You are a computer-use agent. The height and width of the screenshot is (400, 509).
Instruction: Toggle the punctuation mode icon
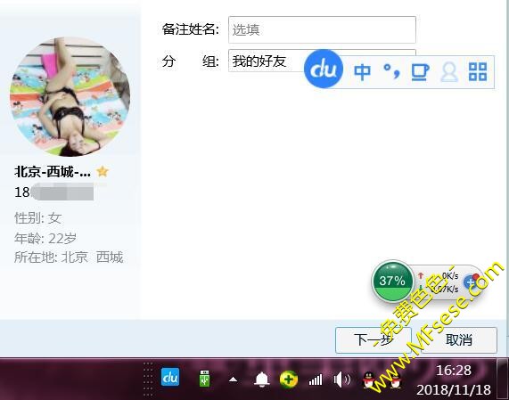[x=391, y=71]
